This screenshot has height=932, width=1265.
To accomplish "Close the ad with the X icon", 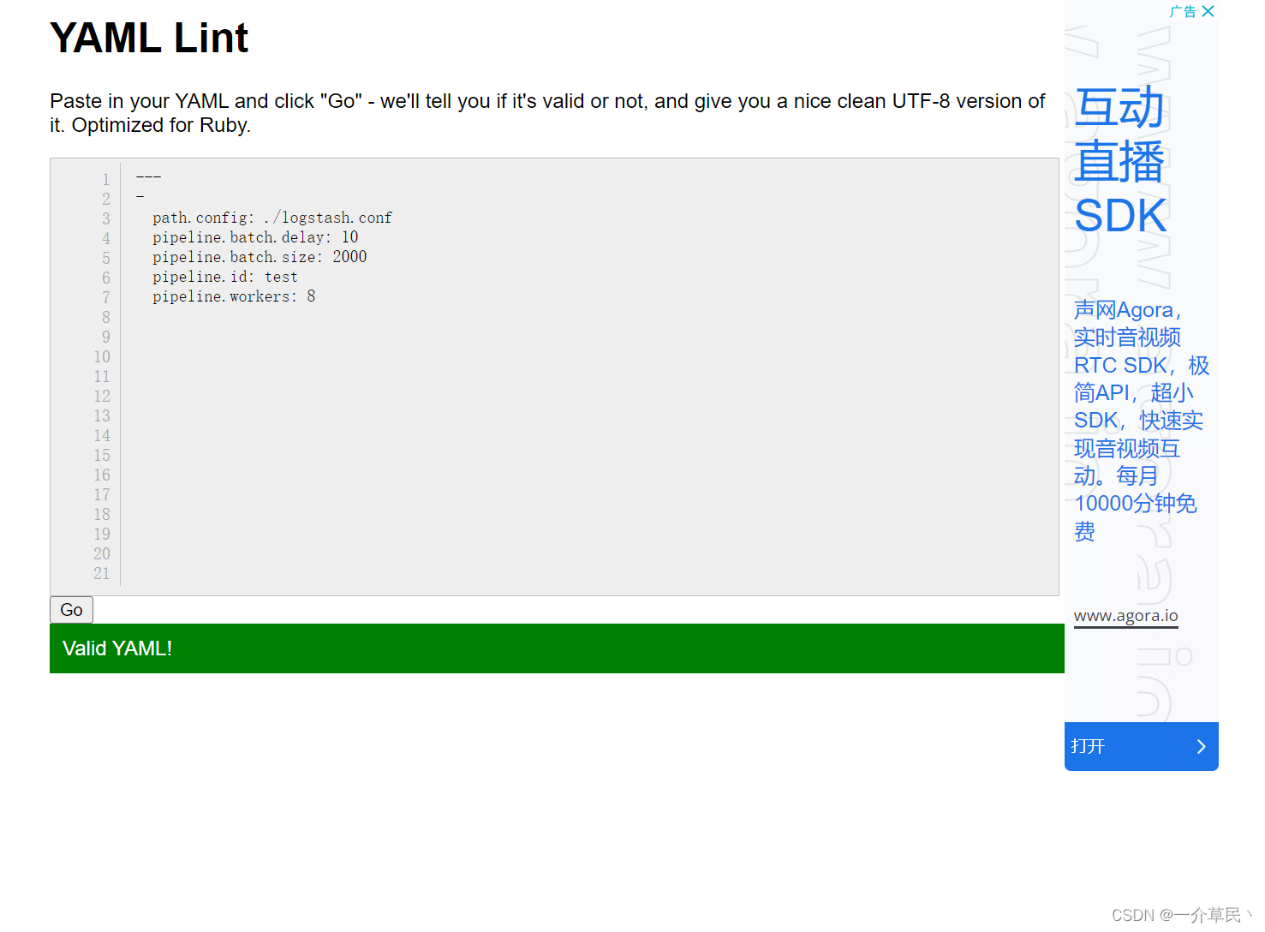I will [1208, 11].
